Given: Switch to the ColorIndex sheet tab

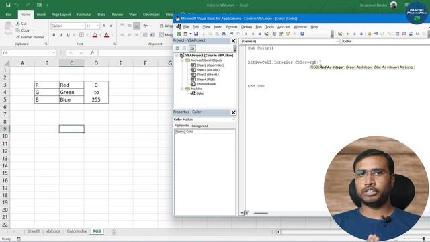Looking at the screenshot, I should [x=77, y=231].
